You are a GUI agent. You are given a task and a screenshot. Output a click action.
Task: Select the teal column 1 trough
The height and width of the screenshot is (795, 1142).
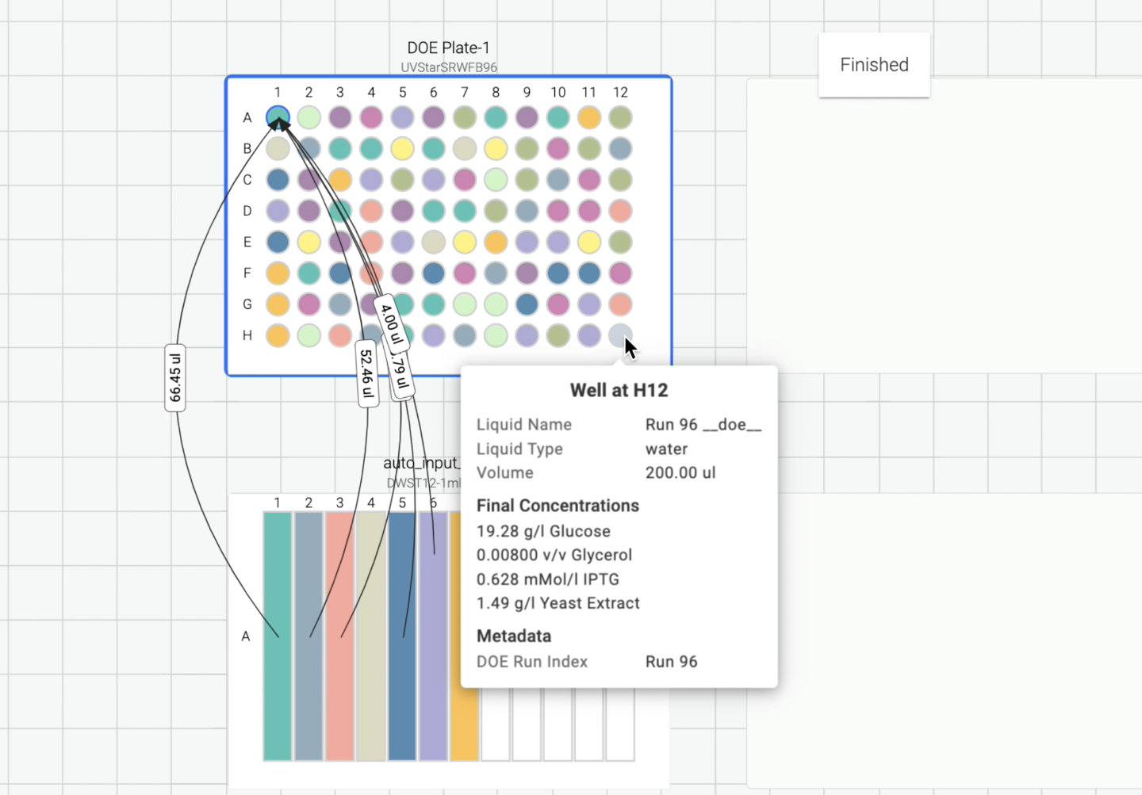(278, 636)
